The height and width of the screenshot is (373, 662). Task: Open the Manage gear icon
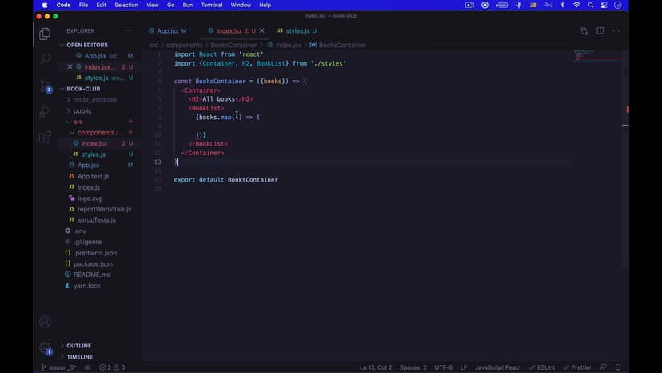pyautogui.click(x=45, y=348)
